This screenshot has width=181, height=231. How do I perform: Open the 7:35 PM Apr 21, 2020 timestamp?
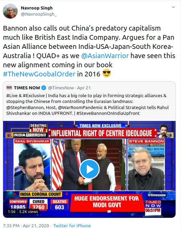coord(26,226)
